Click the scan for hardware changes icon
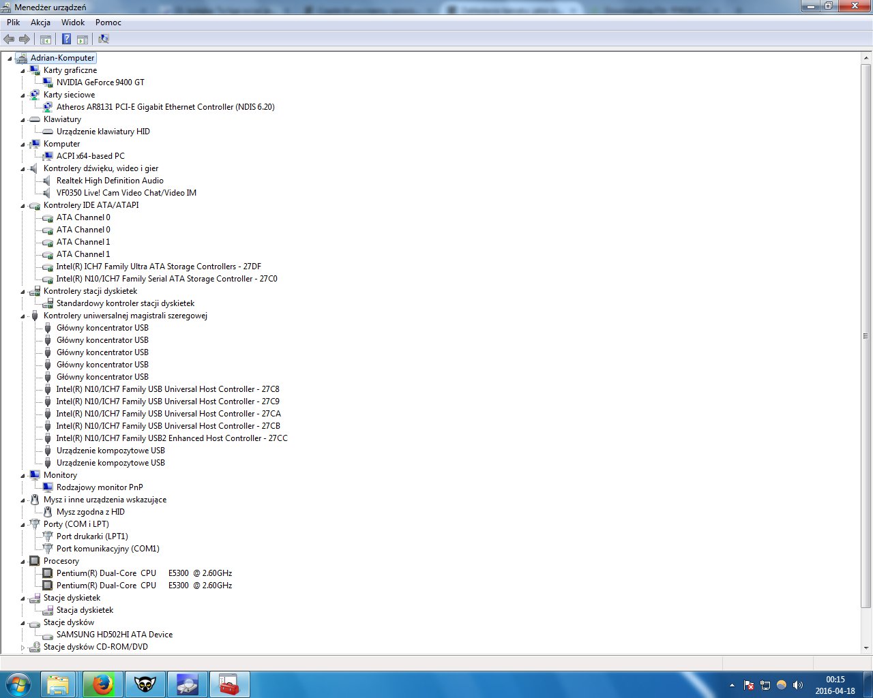Viewport: 873px width, 698px height. pos(104,40)
